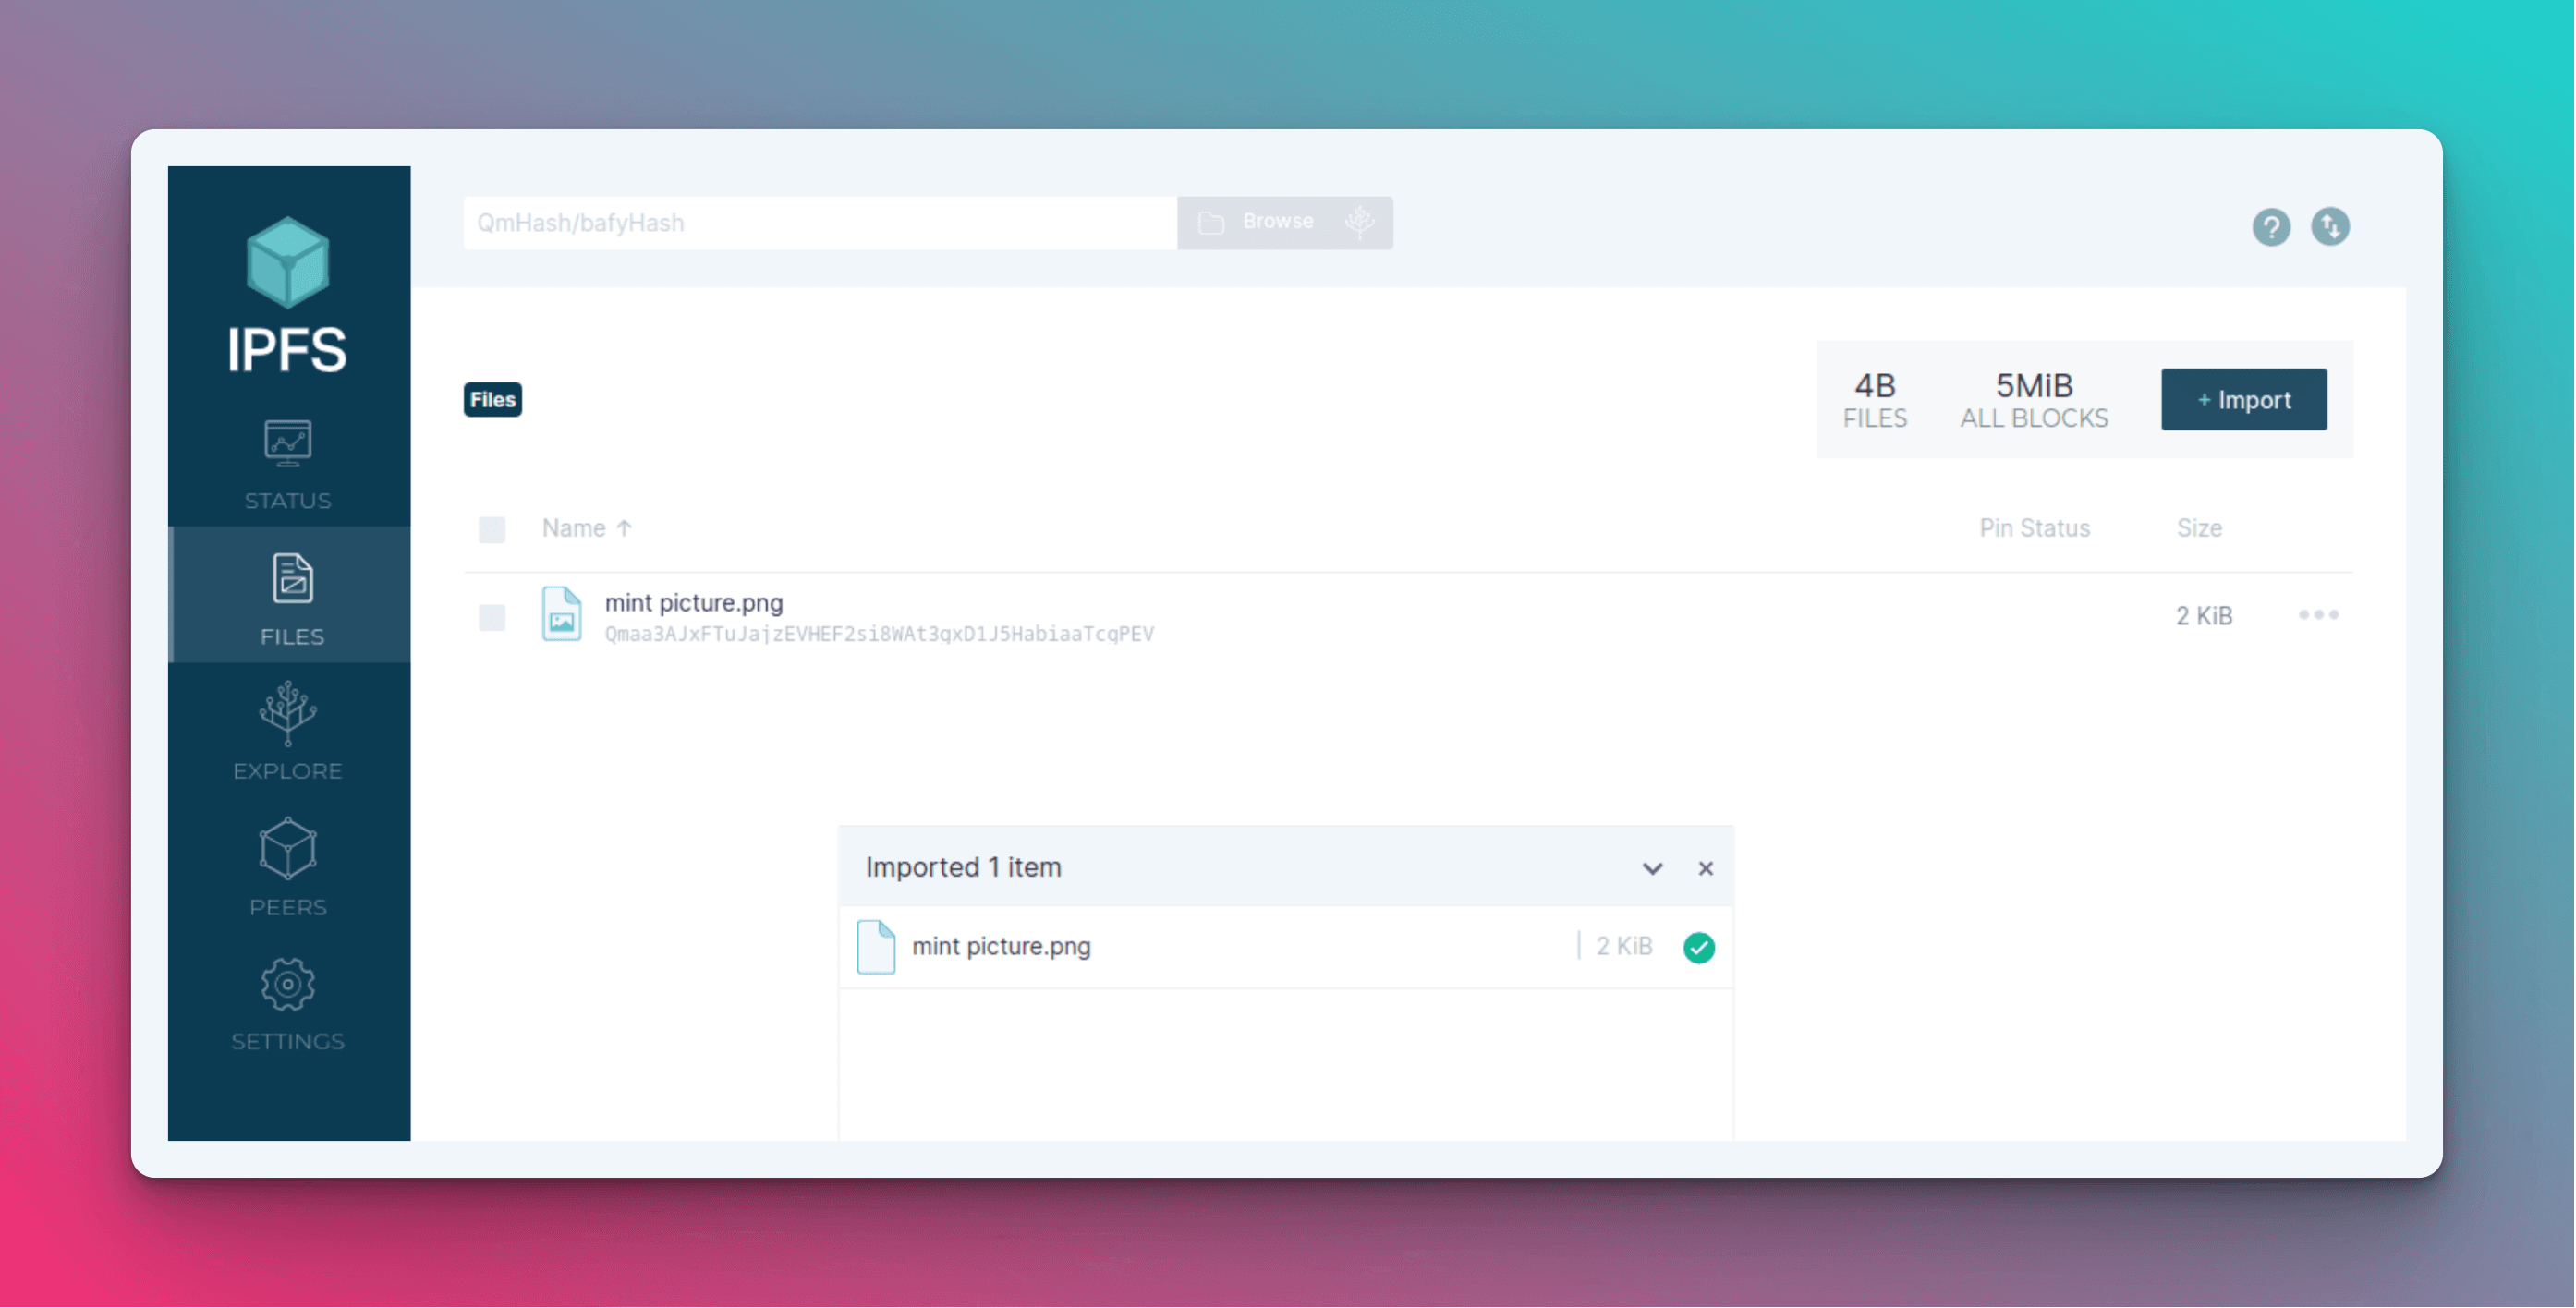Screen dimensions: 2576x1308
Task: View the Peers page
Action: pos(288,866)
